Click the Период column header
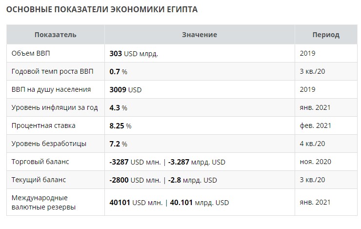The height and width of the screenshot is (229, 361). pyautogui.click(x=326, y=35)
